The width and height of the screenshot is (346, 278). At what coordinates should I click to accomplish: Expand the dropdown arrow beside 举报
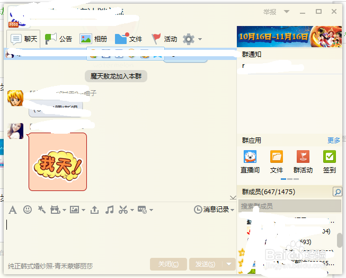point(287,12)
